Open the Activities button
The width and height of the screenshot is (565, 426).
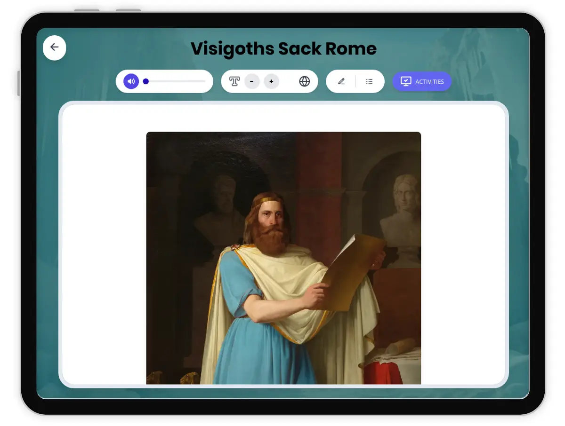422,81
